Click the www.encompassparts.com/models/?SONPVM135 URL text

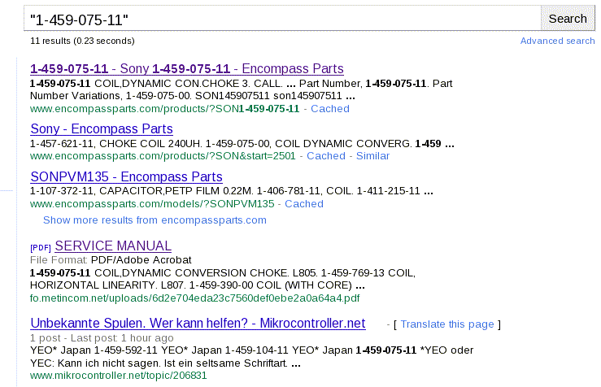tap(152, 204)
